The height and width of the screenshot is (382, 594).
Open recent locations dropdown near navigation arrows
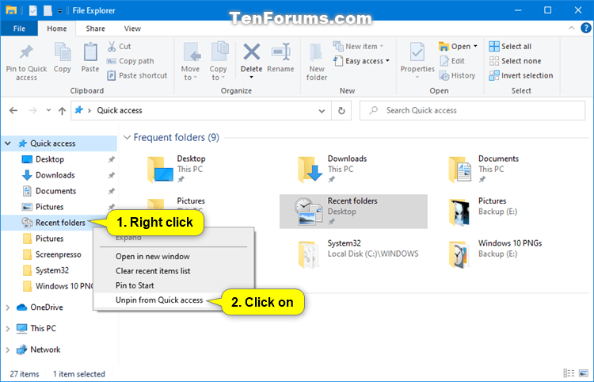click(48, 110)
